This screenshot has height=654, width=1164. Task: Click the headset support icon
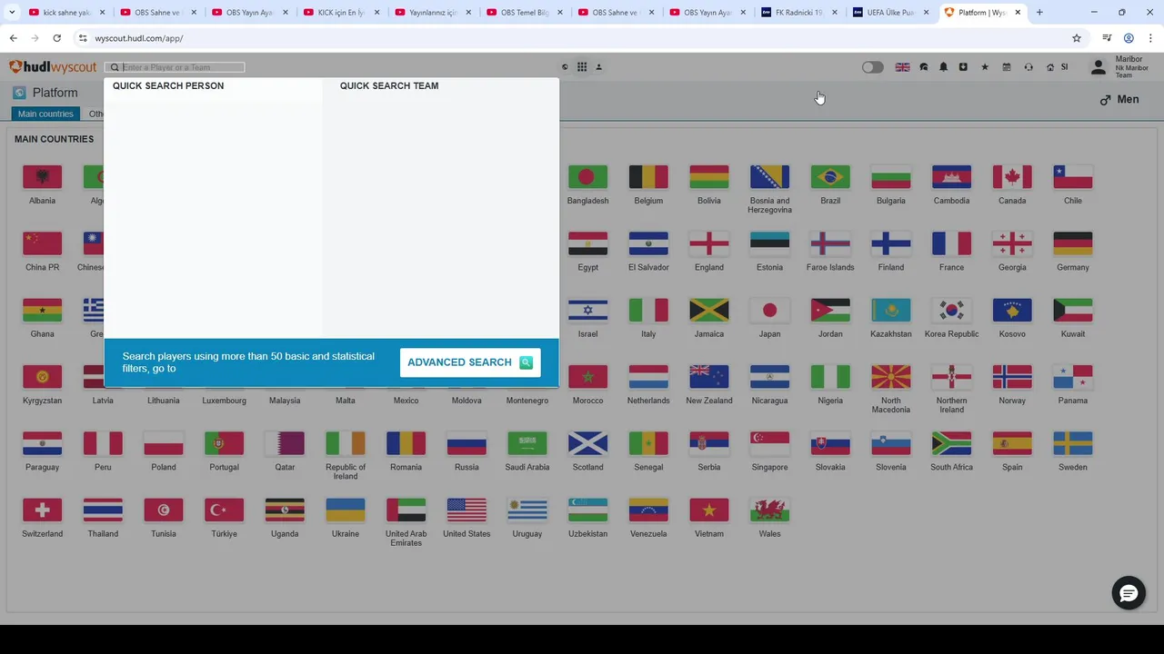(x=1029, y=67)
